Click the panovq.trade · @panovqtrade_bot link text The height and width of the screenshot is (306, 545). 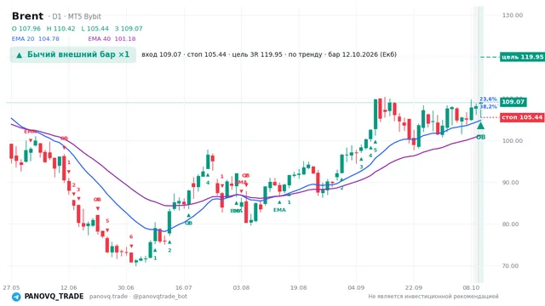[x=138, y=297]
